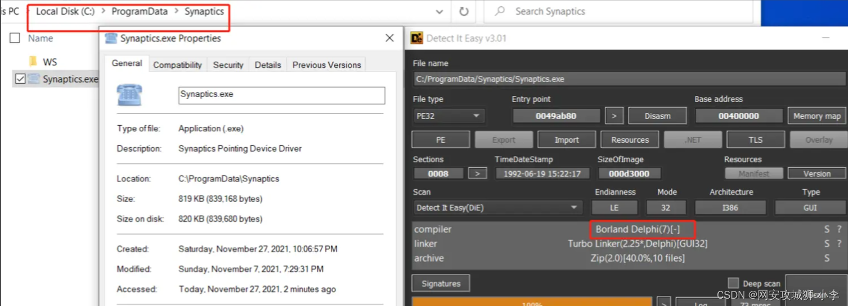Click the Import button
The width and height of the screenshot is (848, 306).
[x=567, y=140]
